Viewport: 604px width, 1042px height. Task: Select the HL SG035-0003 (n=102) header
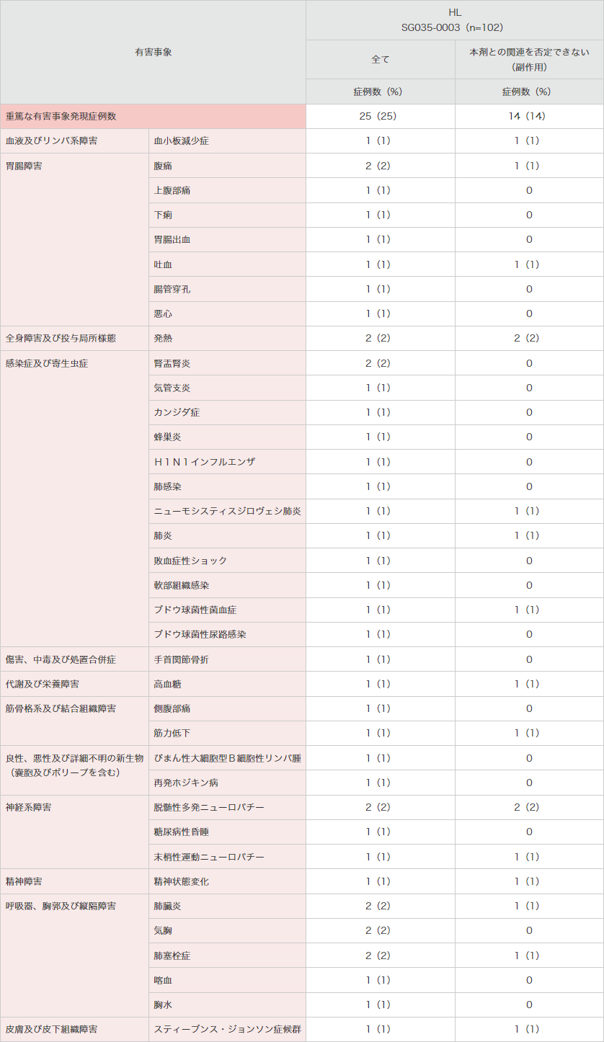455,20
